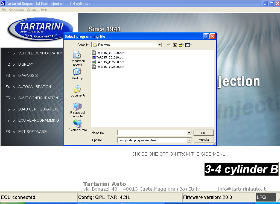Click the back arrow in the file dialog
The height and width of the screenshot is (204, 280).
[x=168, y=45]
